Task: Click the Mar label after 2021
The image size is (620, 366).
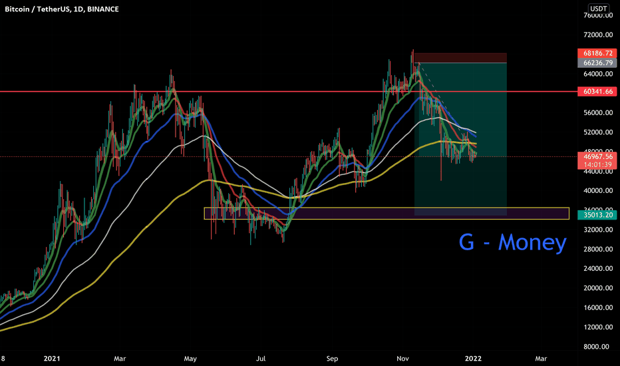Action: click(x=120, y=359)
